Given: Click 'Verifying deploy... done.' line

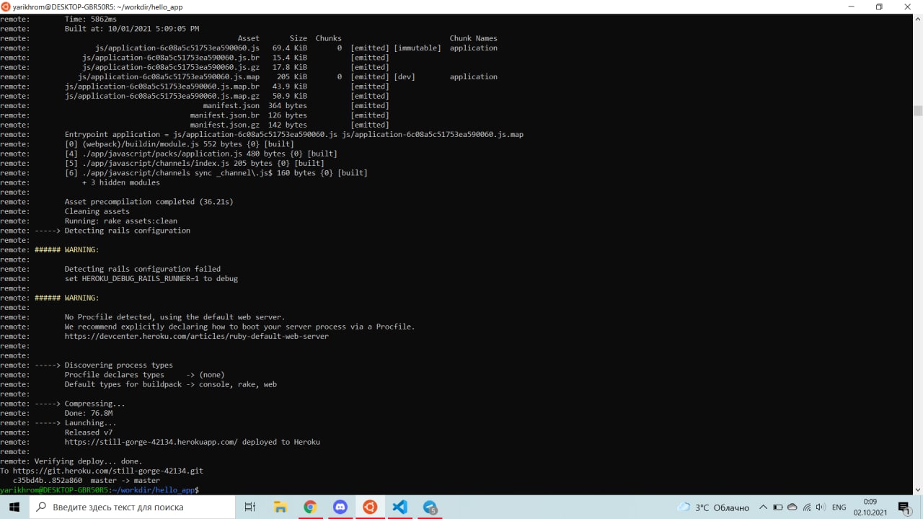Looking at the screenshot, I should click(88, 461).
